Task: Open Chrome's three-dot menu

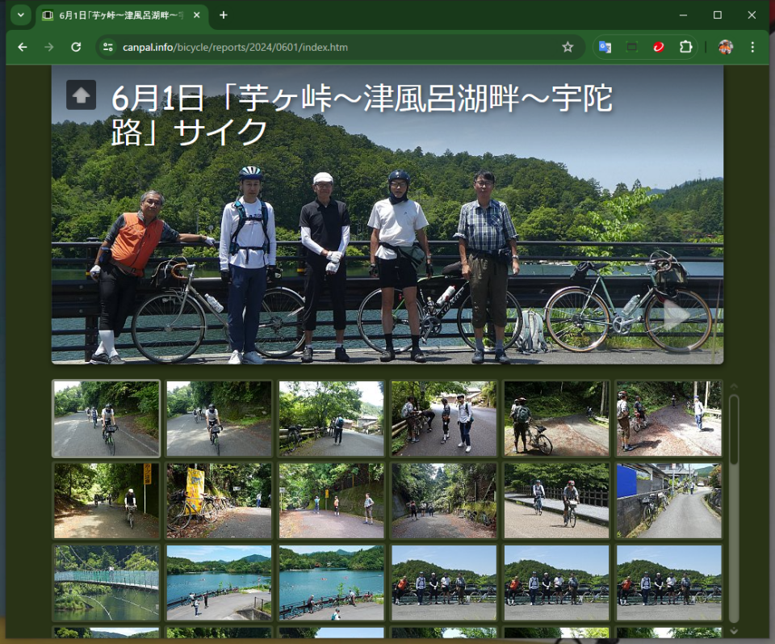Action: coord(752,47)
